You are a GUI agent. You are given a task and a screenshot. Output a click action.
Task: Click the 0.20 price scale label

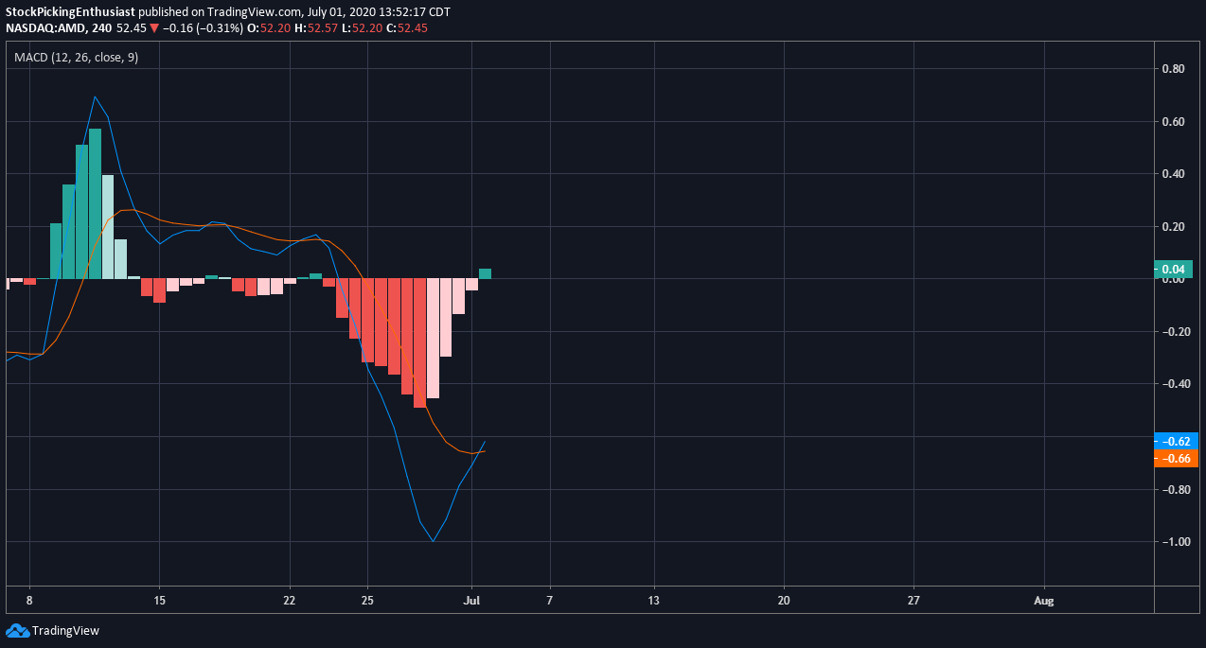point(1174,227)
